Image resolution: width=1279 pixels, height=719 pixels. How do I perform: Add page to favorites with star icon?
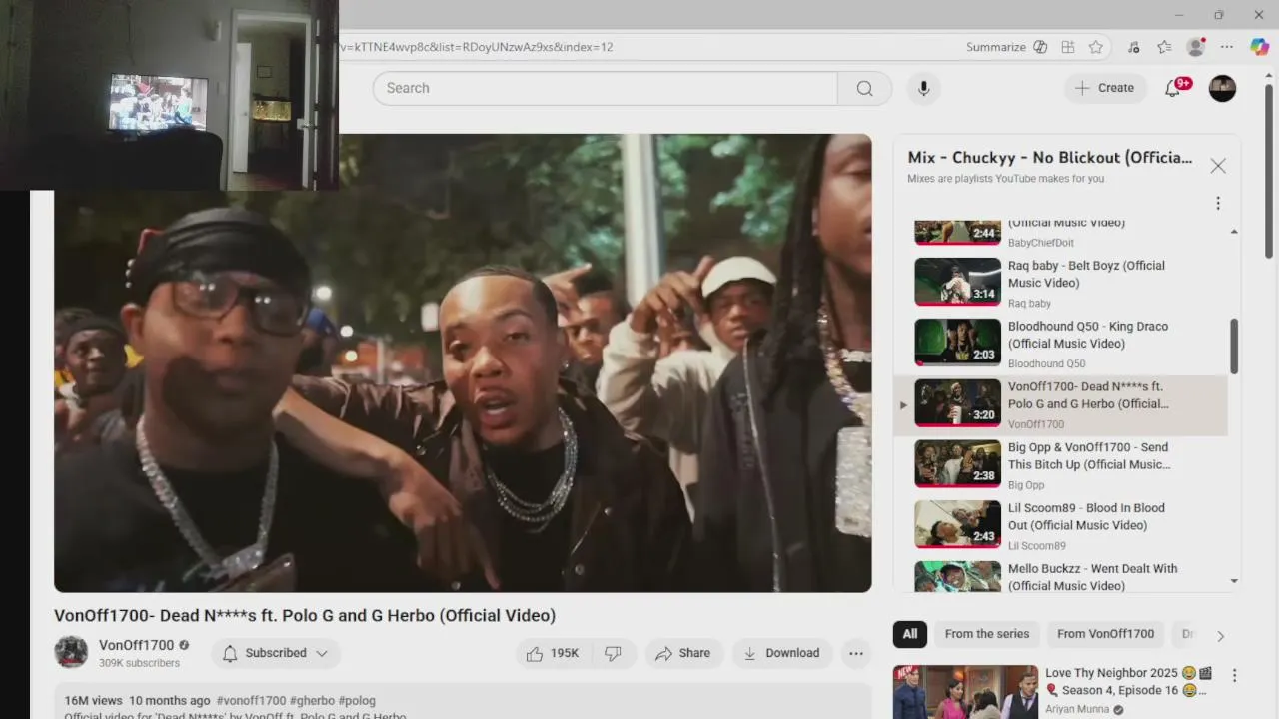1096,47
